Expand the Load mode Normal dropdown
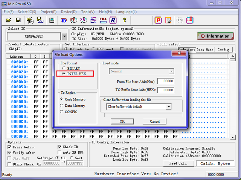The height and width of the screenshot is (180, 241). click(171, 71)
